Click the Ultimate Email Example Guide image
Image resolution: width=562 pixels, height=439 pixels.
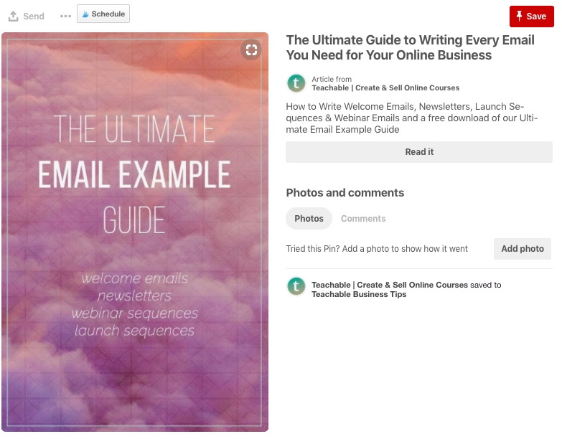(x=135, y=232)
